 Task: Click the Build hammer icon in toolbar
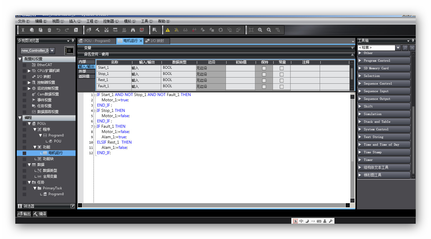click(98, 30)
